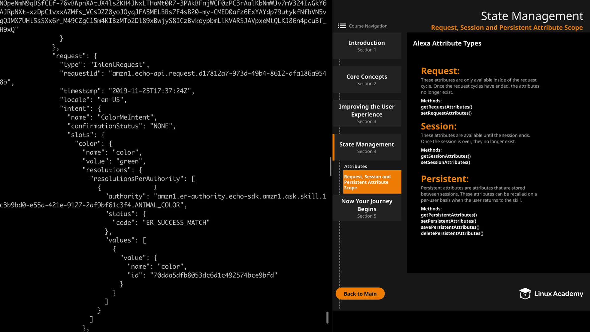
Task: Click the Session heading in slide
Action: point(439,126)
